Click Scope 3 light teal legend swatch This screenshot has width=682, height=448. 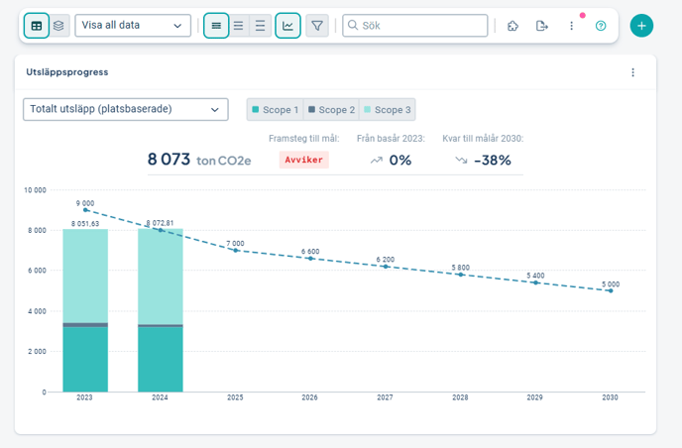tap(368, 110)
